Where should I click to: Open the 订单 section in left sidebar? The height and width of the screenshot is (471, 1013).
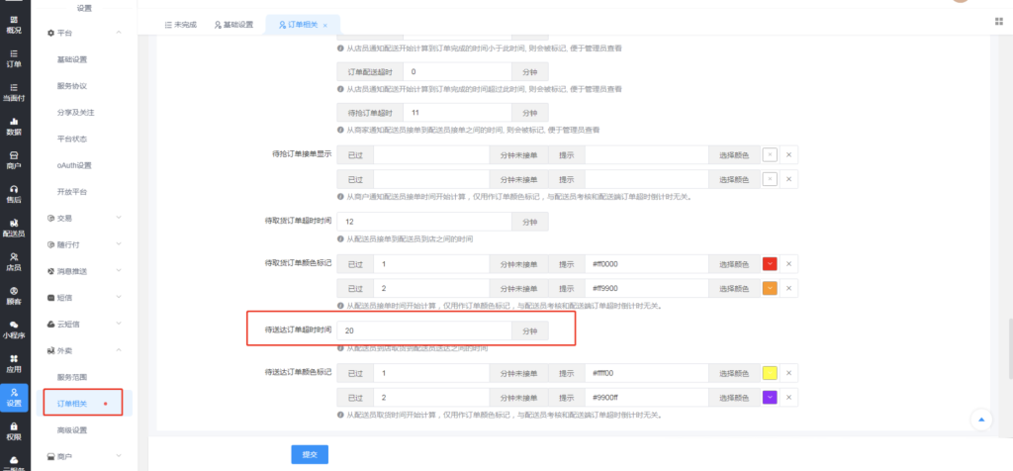(x=14, y=58)
